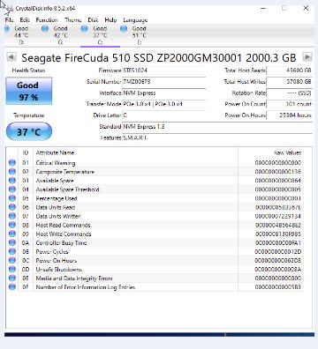This screenshot has height=349, width=318.
Task: Click the Firmware field STES1024
Action: point(164,71)
